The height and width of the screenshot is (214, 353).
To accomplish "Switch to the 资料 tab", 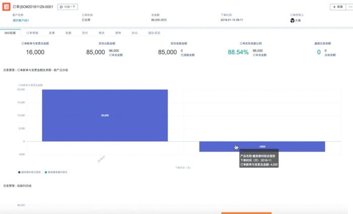I will point(118,33).
